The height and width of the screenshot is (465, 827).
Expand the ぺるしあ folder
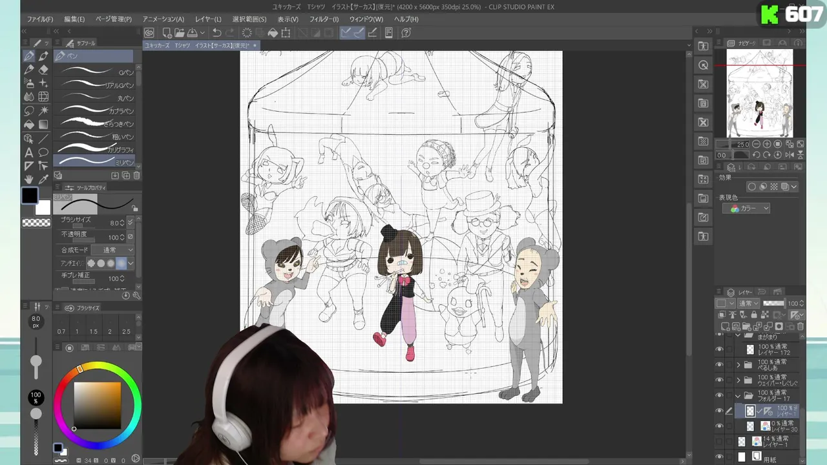[x=738, y=365]
